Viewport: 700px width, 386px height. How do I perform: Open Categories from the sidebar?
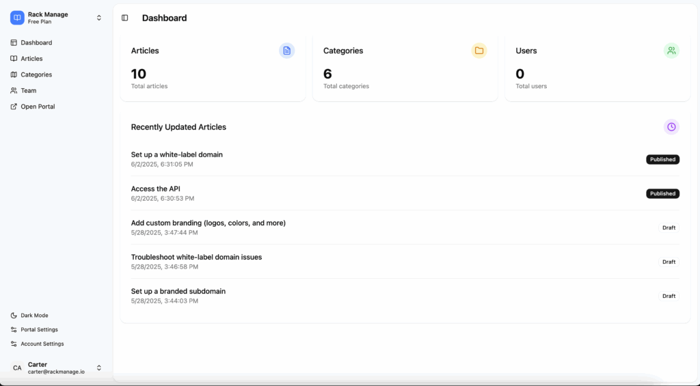36,74
